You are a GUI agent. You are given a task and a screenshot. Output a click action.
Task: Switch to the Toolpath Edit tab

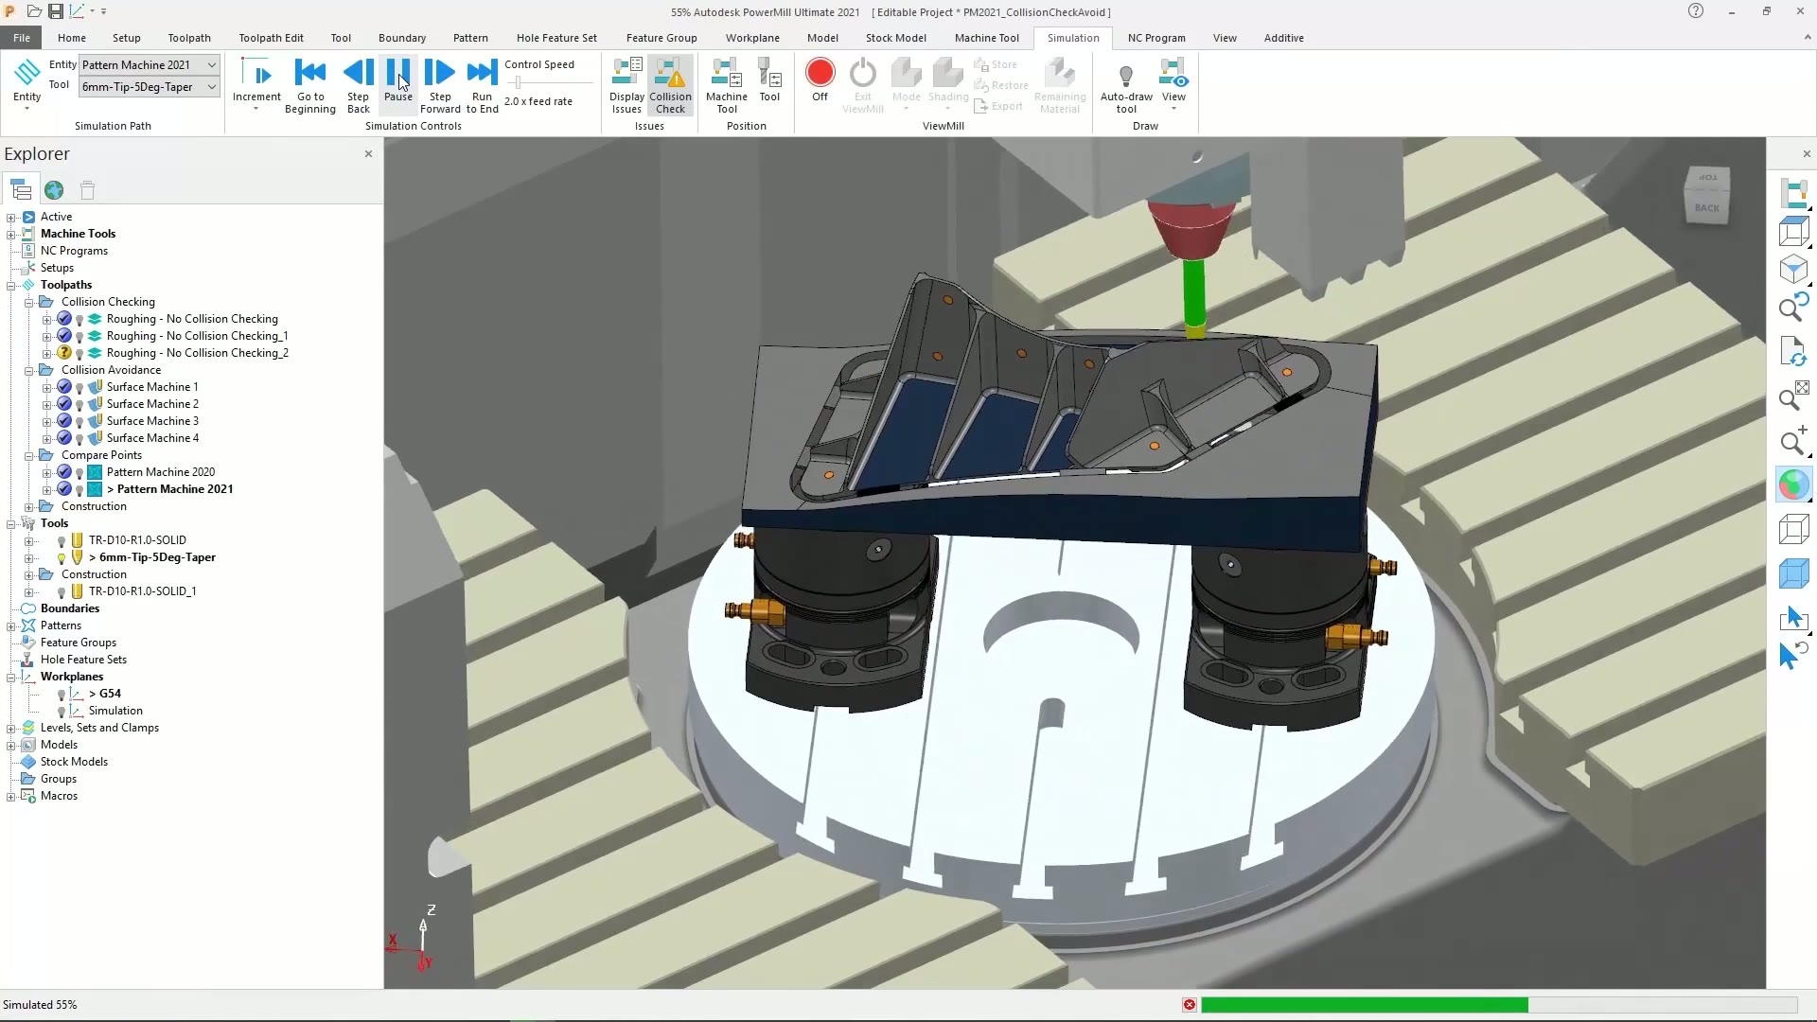pyautogui.click(x=271, y=38)
